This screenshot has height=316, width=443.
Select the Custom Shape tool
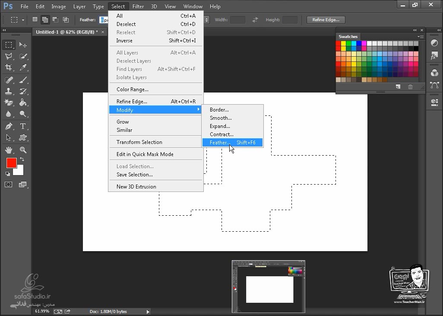point(23,137)
